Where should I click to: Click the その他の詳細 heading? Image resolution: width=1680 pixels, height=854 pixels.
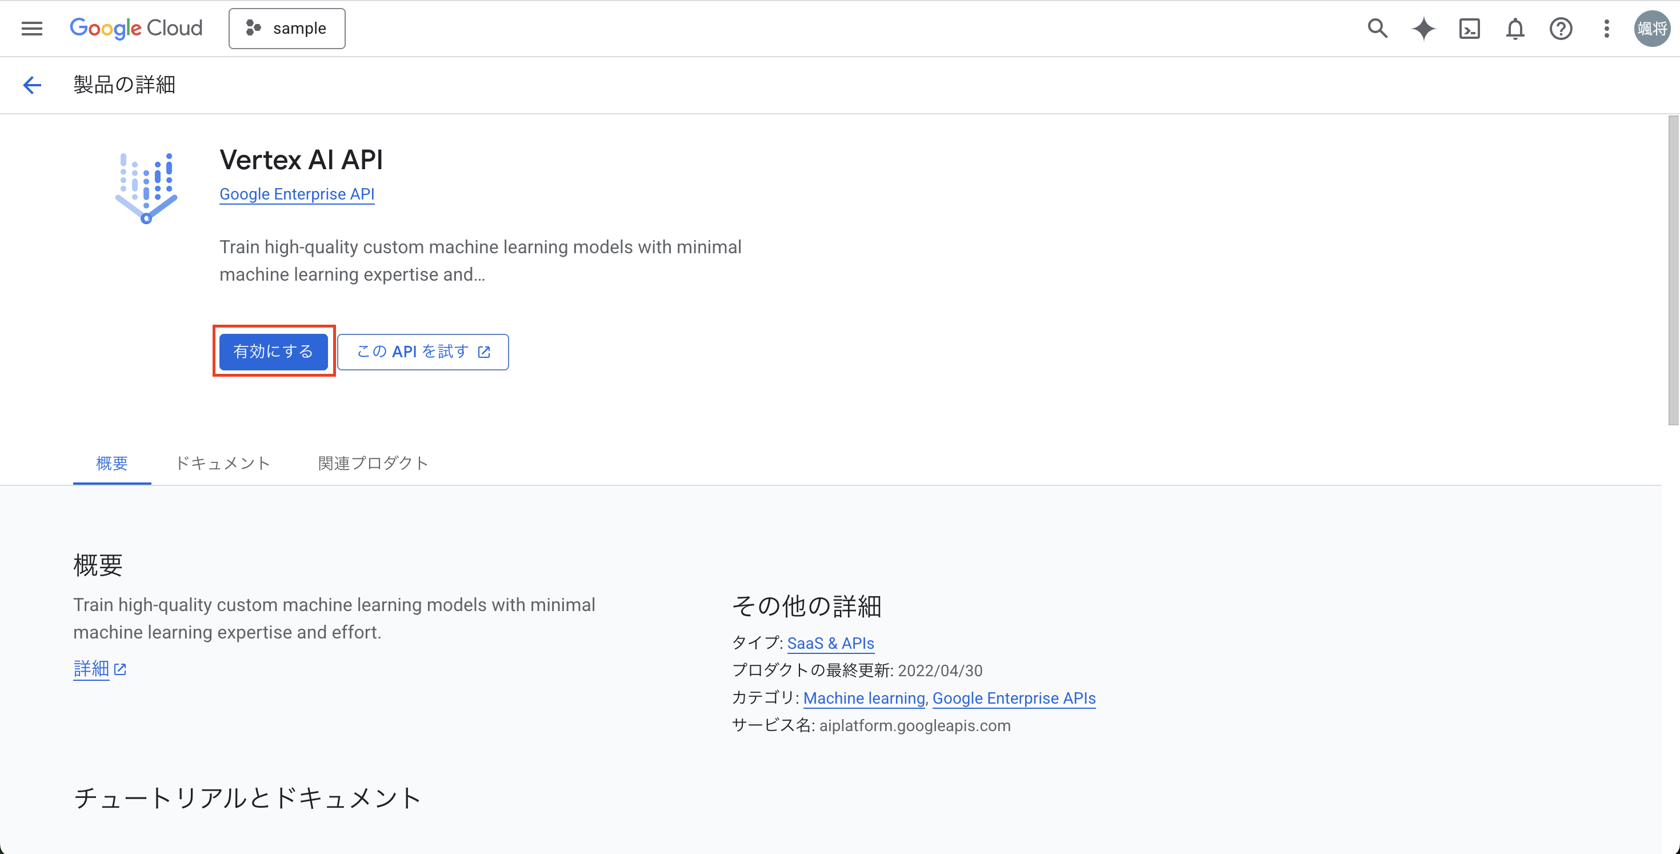[807, 605]
